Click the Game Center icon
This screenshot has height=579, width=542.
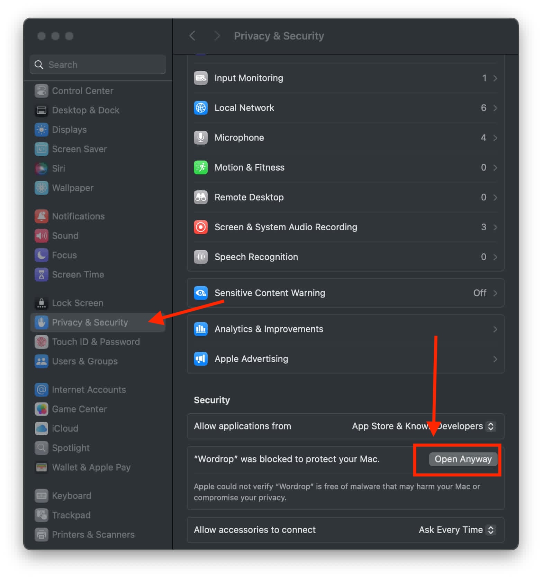pyautogui.click(x=41, y=409)
